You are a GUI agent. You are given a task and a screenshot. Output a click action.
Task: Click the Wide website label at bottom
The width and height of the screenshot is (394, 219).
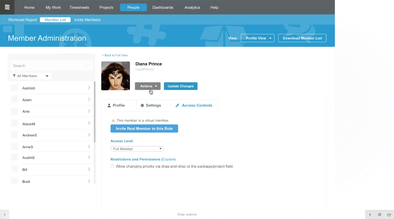187,214
